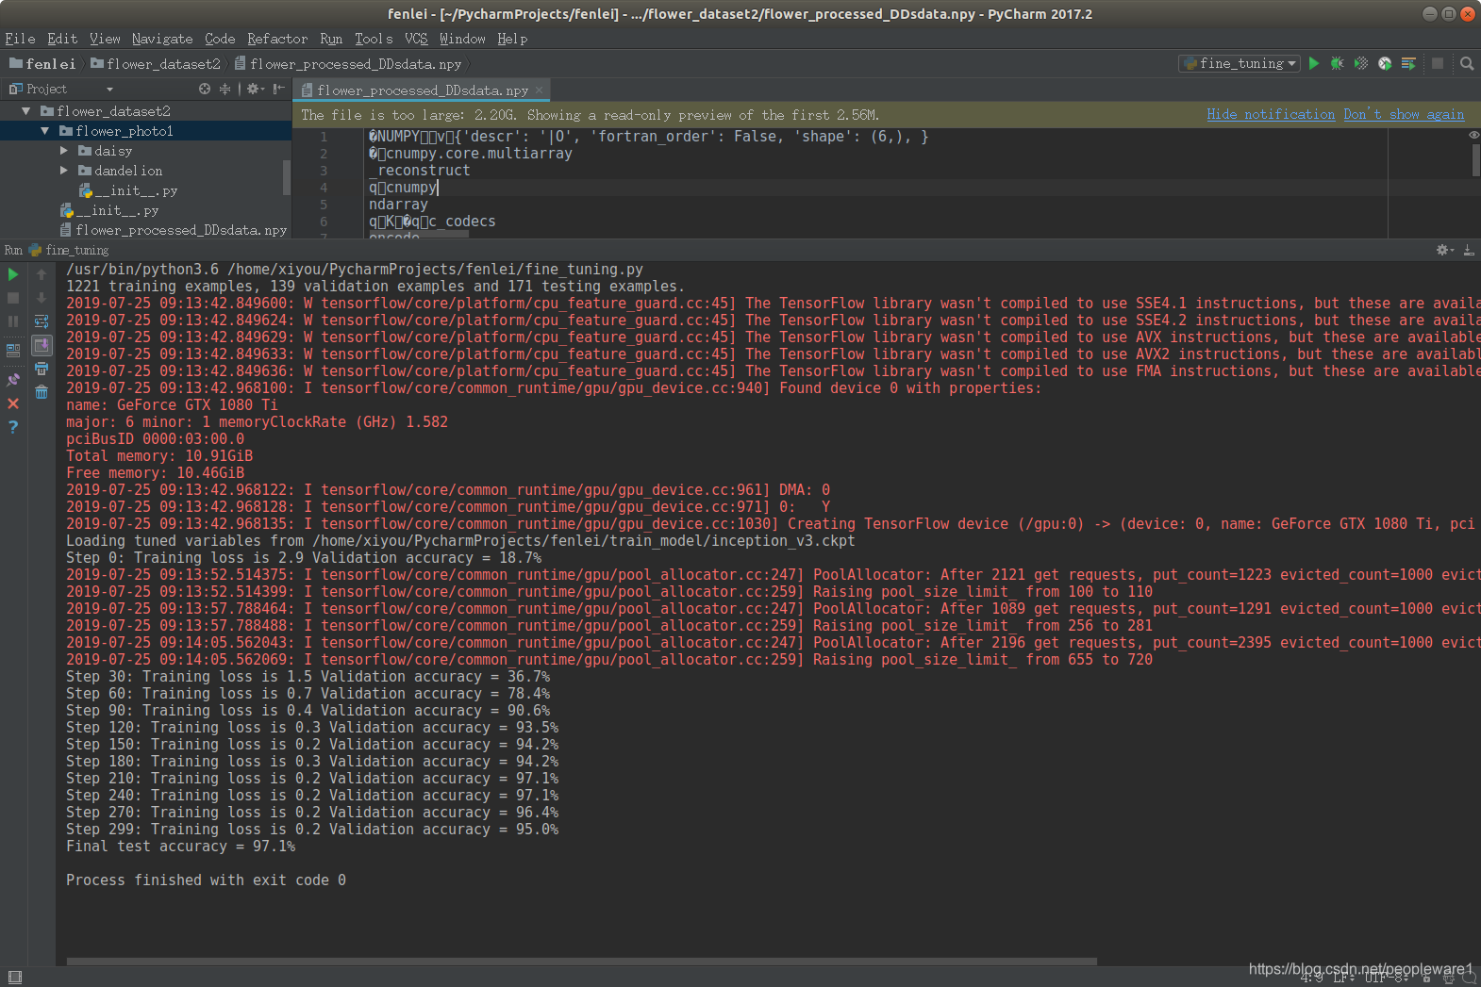The image size is (1481, 987).
Task: Open fine_tuning run configuration dropdown
Action: tap(1240, 63)
